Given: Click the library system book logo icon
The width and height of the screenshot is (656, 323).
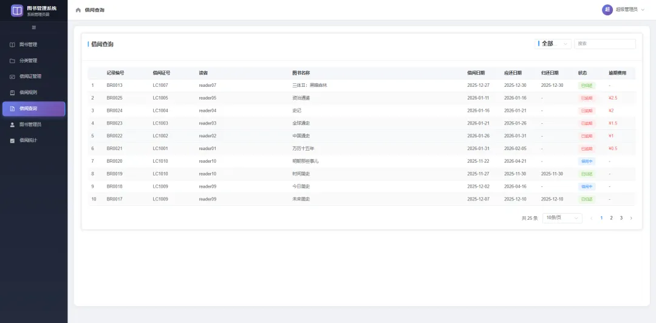Looking at the screenshot, I should pyautogui.click(x=17, y=10).
